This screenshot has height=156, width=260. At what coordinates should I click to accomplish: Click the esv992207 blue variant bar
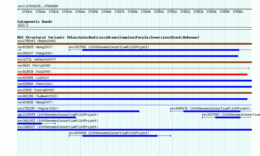click(128, 56)
